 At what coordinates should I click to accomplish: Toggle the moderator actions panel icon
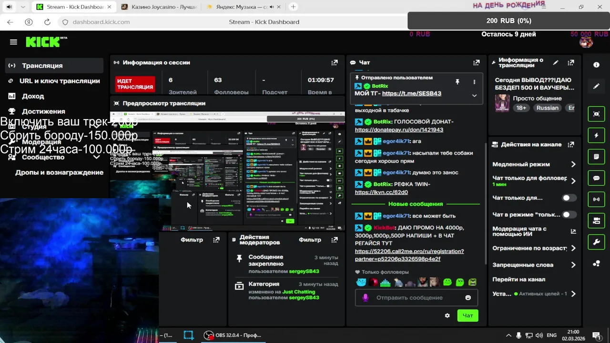[596, 221]
